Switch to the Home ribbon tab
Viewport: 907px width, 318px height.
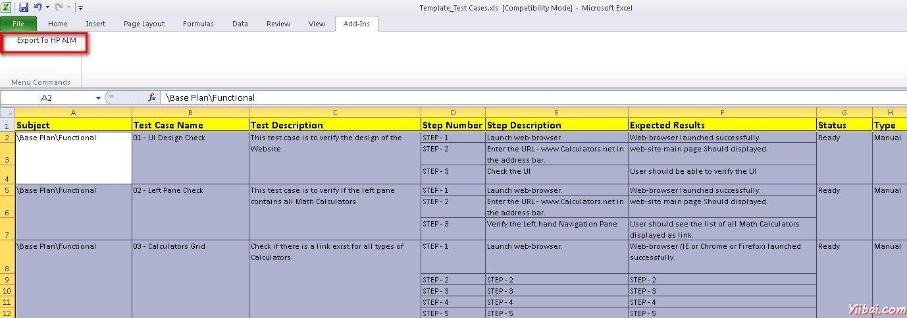click(58, 24)
